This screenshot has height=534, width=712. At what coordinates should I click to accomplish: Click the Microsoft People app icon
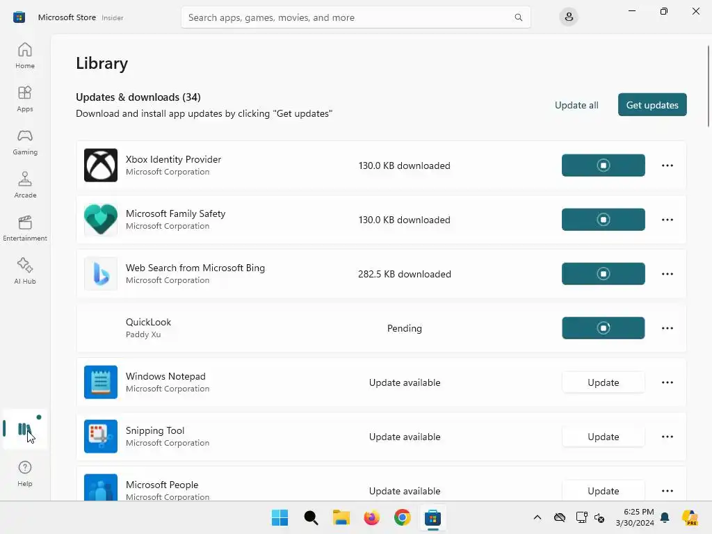click(101, 487)
